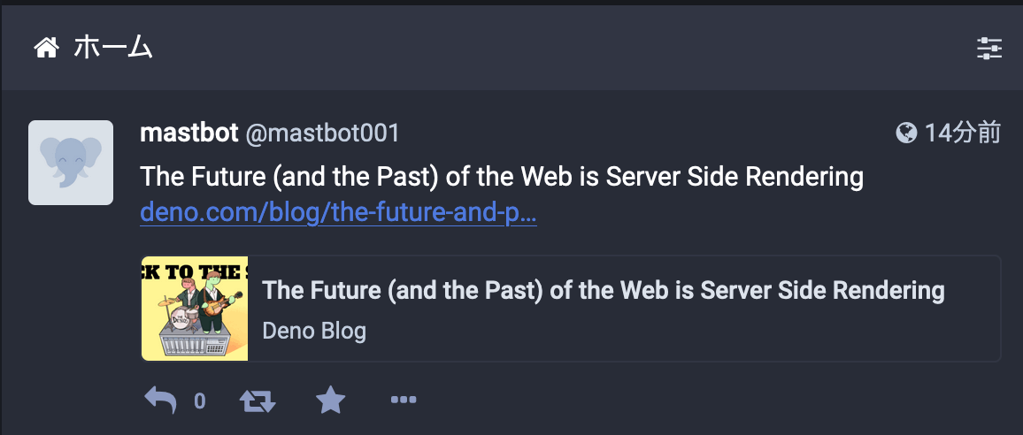Open the three-dots more menu on post

tap(404, 400)
